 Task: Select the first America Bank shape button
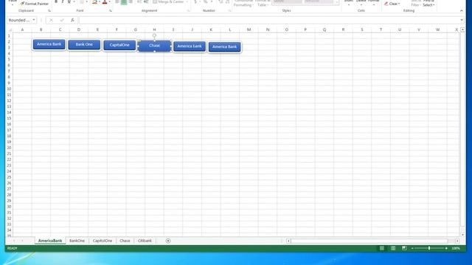pos(49,44)
